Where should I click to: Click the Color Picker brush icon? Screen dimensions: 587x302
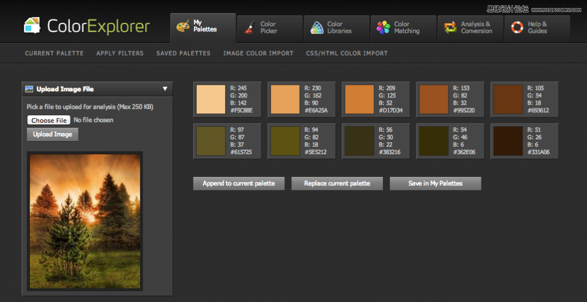pyautogui.click(x=250, y=28)
